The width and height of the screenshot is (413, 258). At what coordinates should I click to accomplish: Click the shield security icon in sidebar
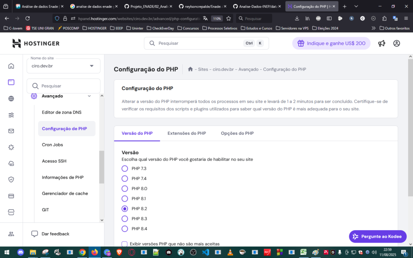click(11, 180)
